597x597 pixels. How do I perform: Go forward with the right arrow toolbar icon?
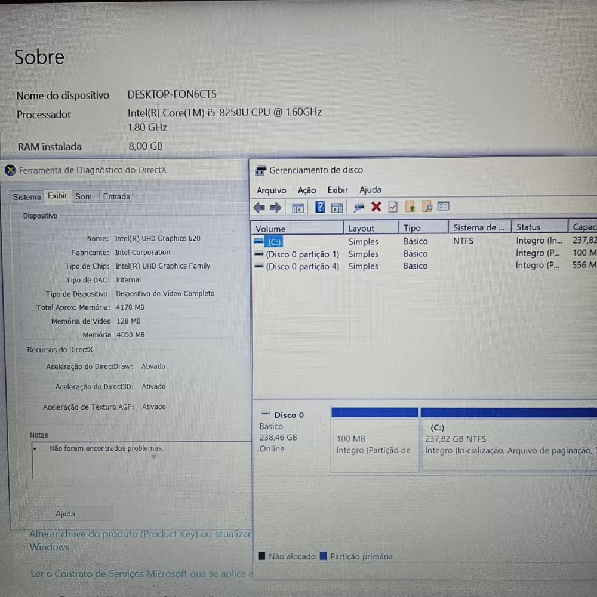click(275, 208)
